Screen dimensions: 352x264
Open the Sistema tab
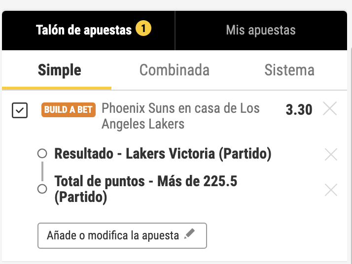pos(289,70)
